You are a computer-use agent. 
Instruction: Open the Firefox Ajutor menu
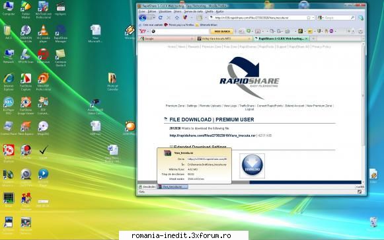point(219,11)
